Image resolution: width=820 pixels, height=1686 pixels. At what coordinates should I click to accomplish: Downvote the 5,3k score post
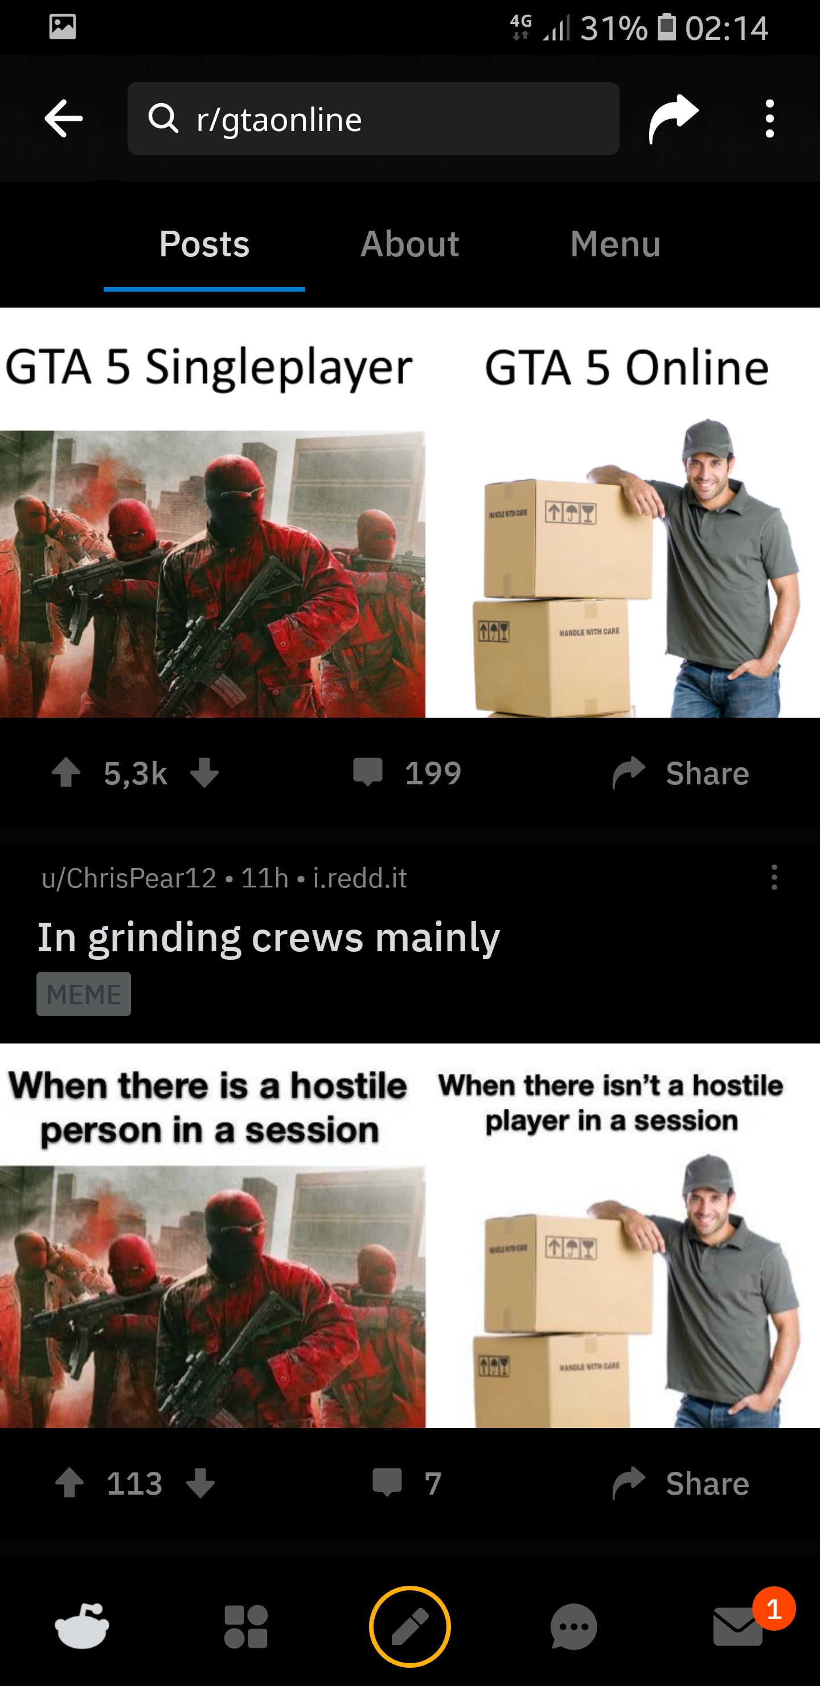[204, 772]
